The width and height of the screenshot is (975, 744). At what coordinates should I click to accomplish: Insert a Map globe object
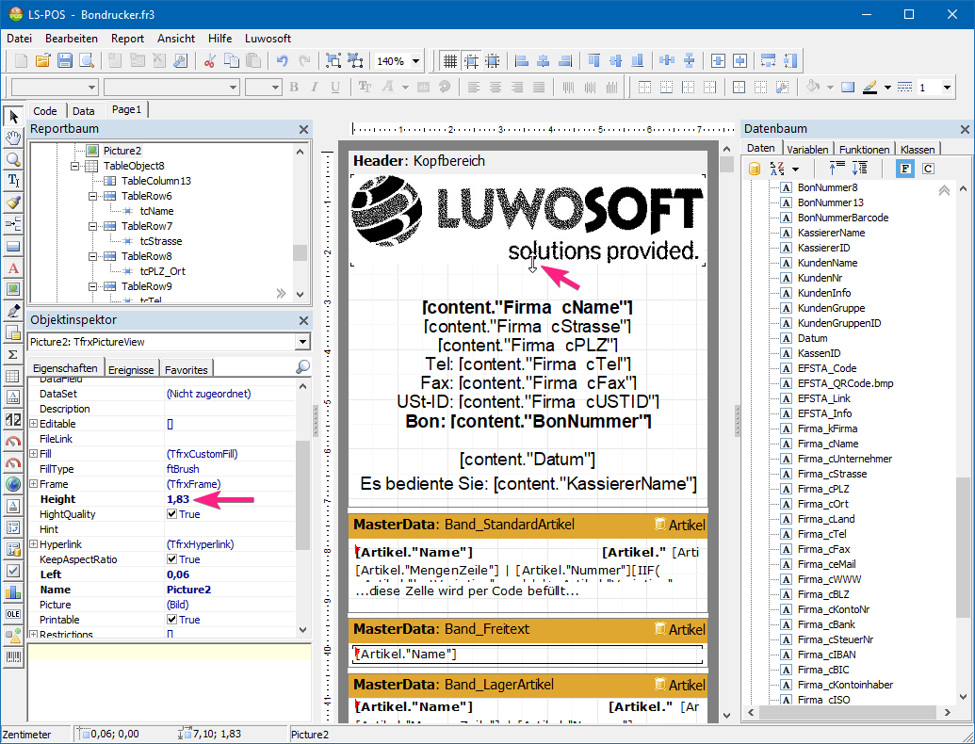click(13, 484)
